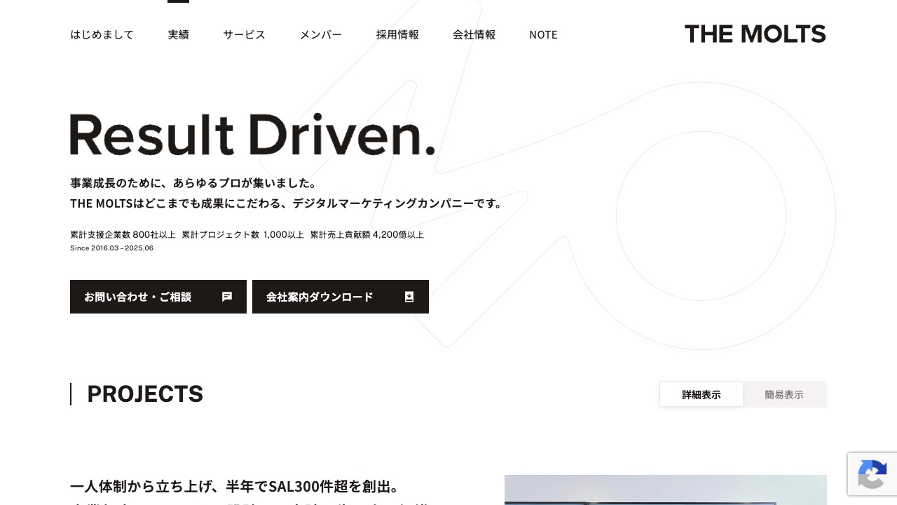The image size is (897, 505).
Task: Click the download icon on 会社案内 button
Action: [409, 297]
